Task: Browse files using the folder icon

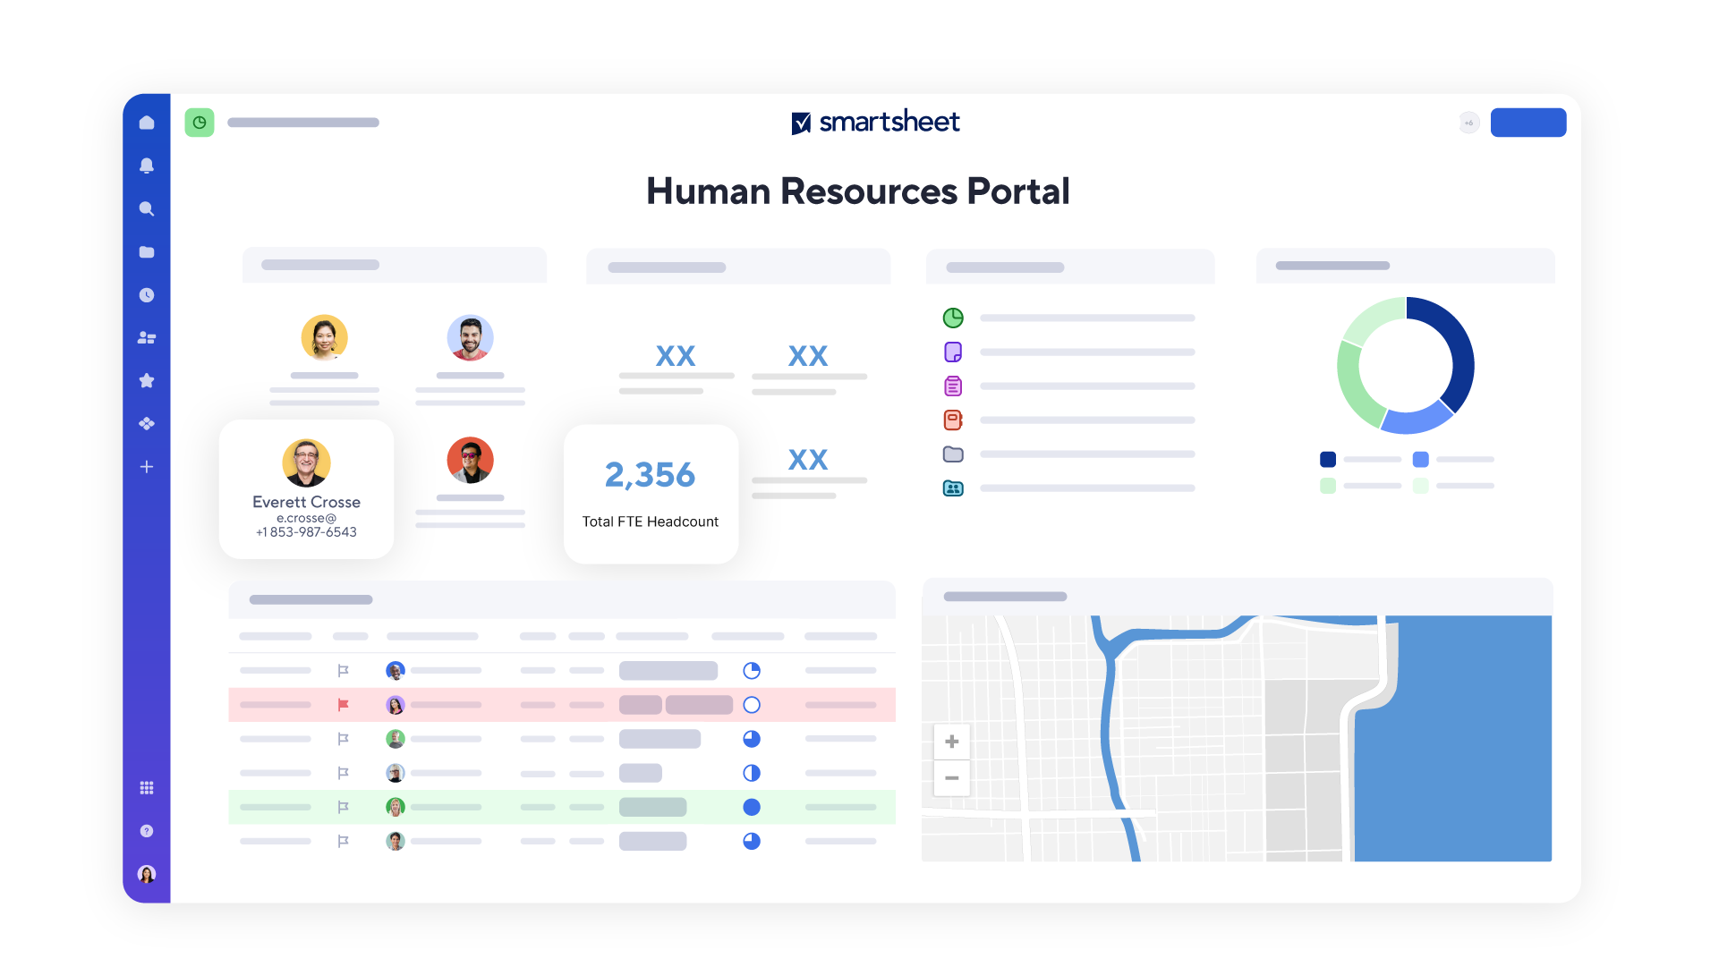Action: click(x=147, y=251)
